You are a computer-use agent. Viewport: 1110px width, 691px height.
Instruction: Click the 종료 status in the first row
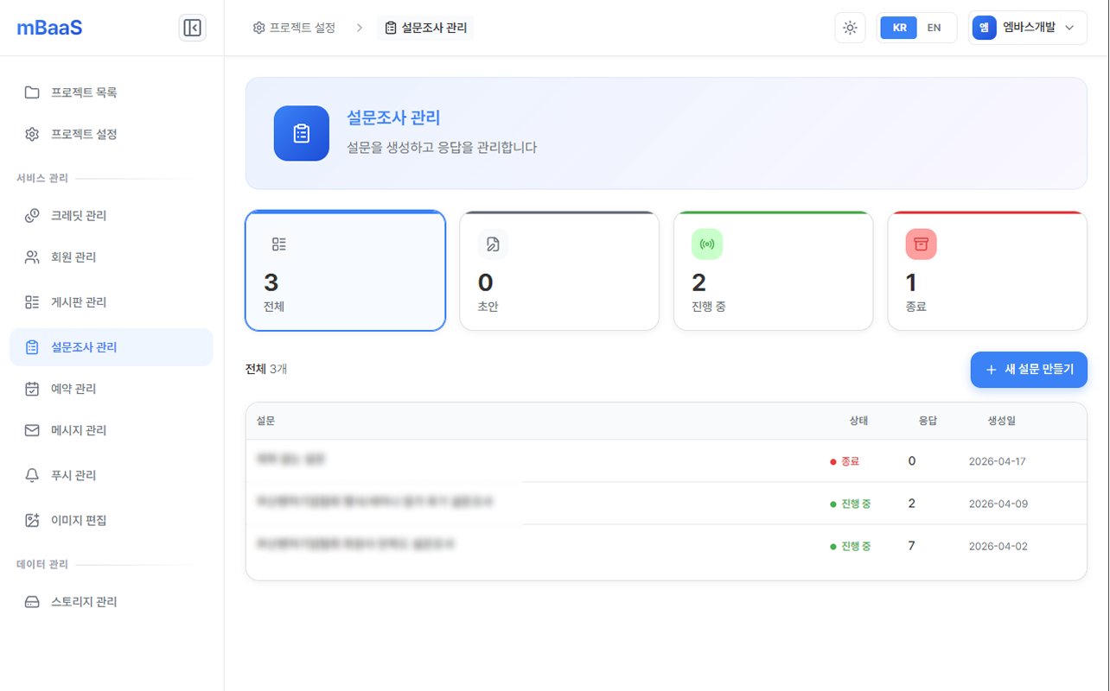point(845,461)
